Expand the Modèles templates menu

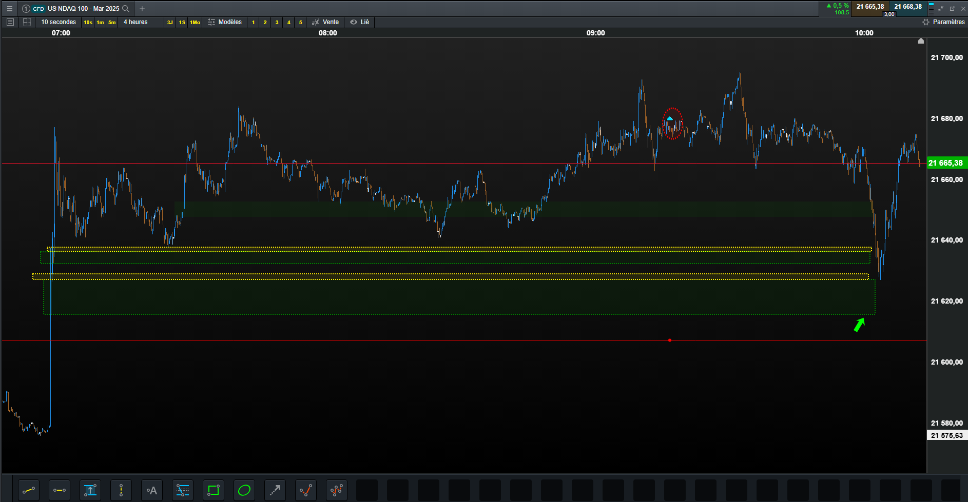pyautogui.click(x=225, y=22)
